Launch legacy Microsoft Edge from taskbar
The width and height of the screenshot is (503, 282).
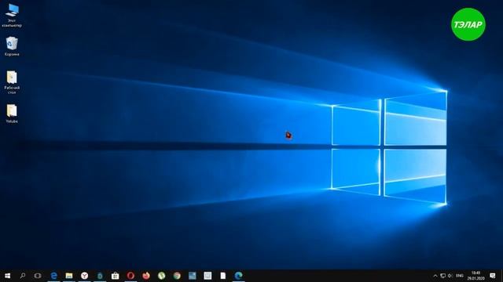pyautogui.click(x=53, y=276)
